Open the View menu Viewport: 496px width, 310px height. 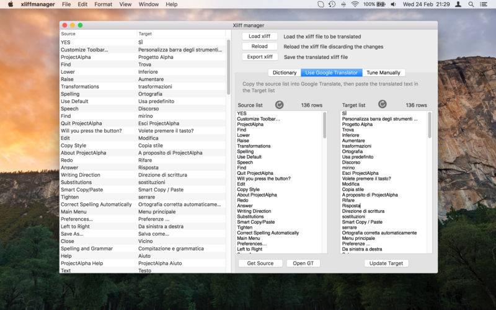[x=125, y=4]
